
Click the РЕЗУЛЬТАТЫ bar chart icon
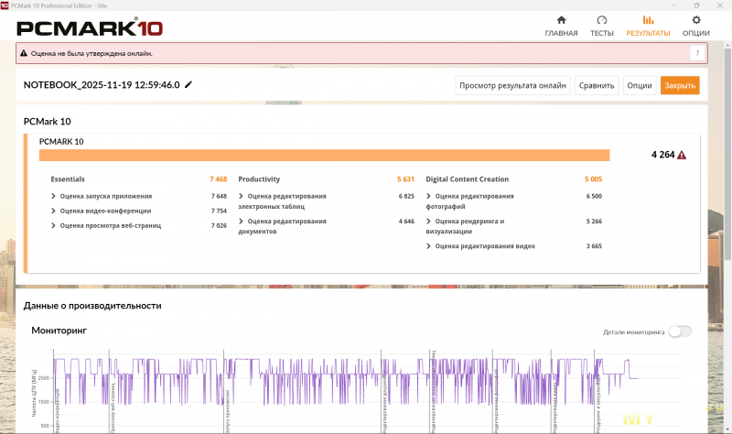[x=648, y=19]
